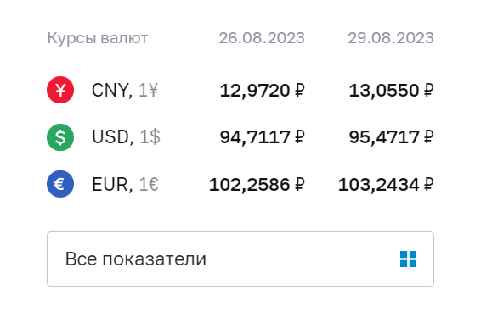Click the EUR rate 103,2434 ₽
Viewport: 492px width, 312px height.
[x=386, y=184]
